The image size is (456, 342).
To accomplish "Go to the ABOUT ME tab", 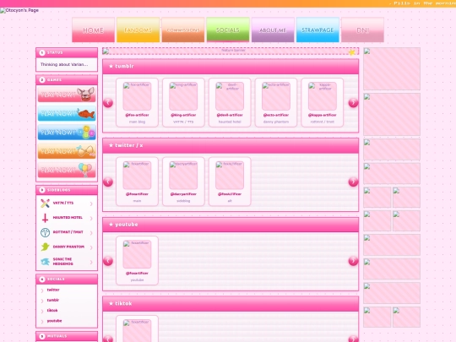I will [273, 30].
